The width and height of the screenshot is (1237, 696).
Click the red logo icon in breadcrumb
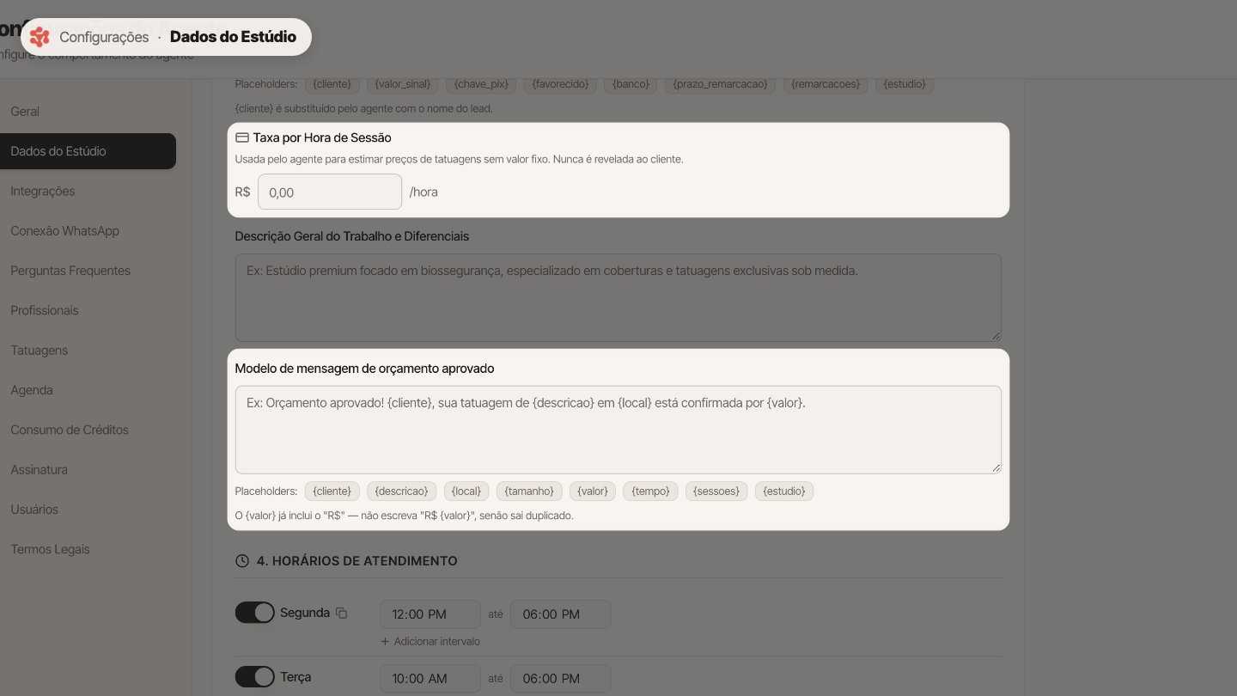click(40, 37)
